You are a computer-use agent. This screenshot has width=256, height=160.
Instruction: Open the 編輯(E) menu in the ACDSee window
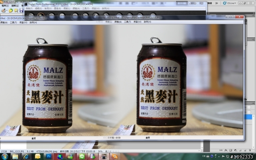(15, 6)
